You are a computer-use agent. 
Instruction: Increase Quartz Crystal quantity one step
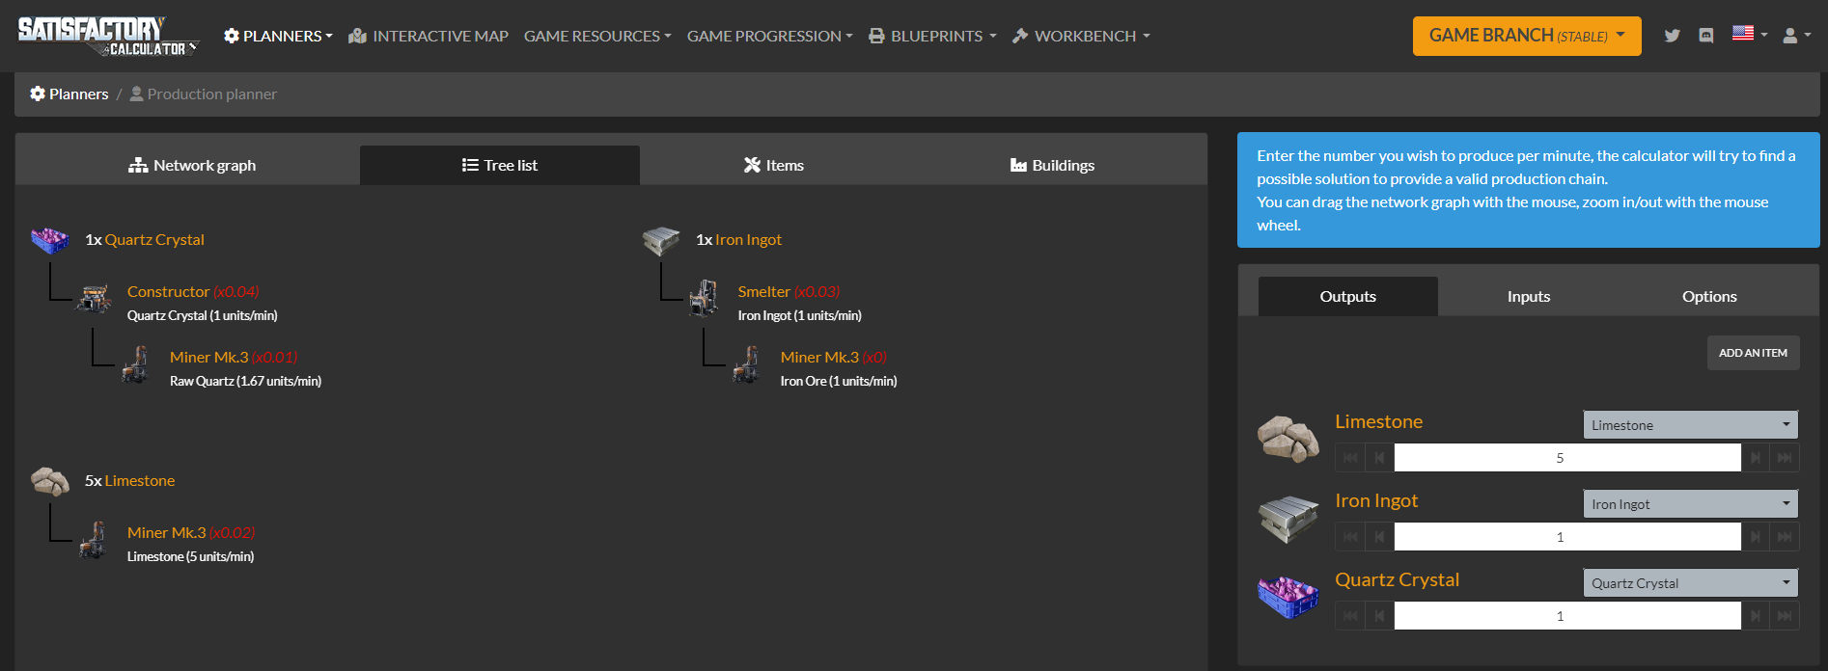pyautogui.click(x=1756, y=616)
